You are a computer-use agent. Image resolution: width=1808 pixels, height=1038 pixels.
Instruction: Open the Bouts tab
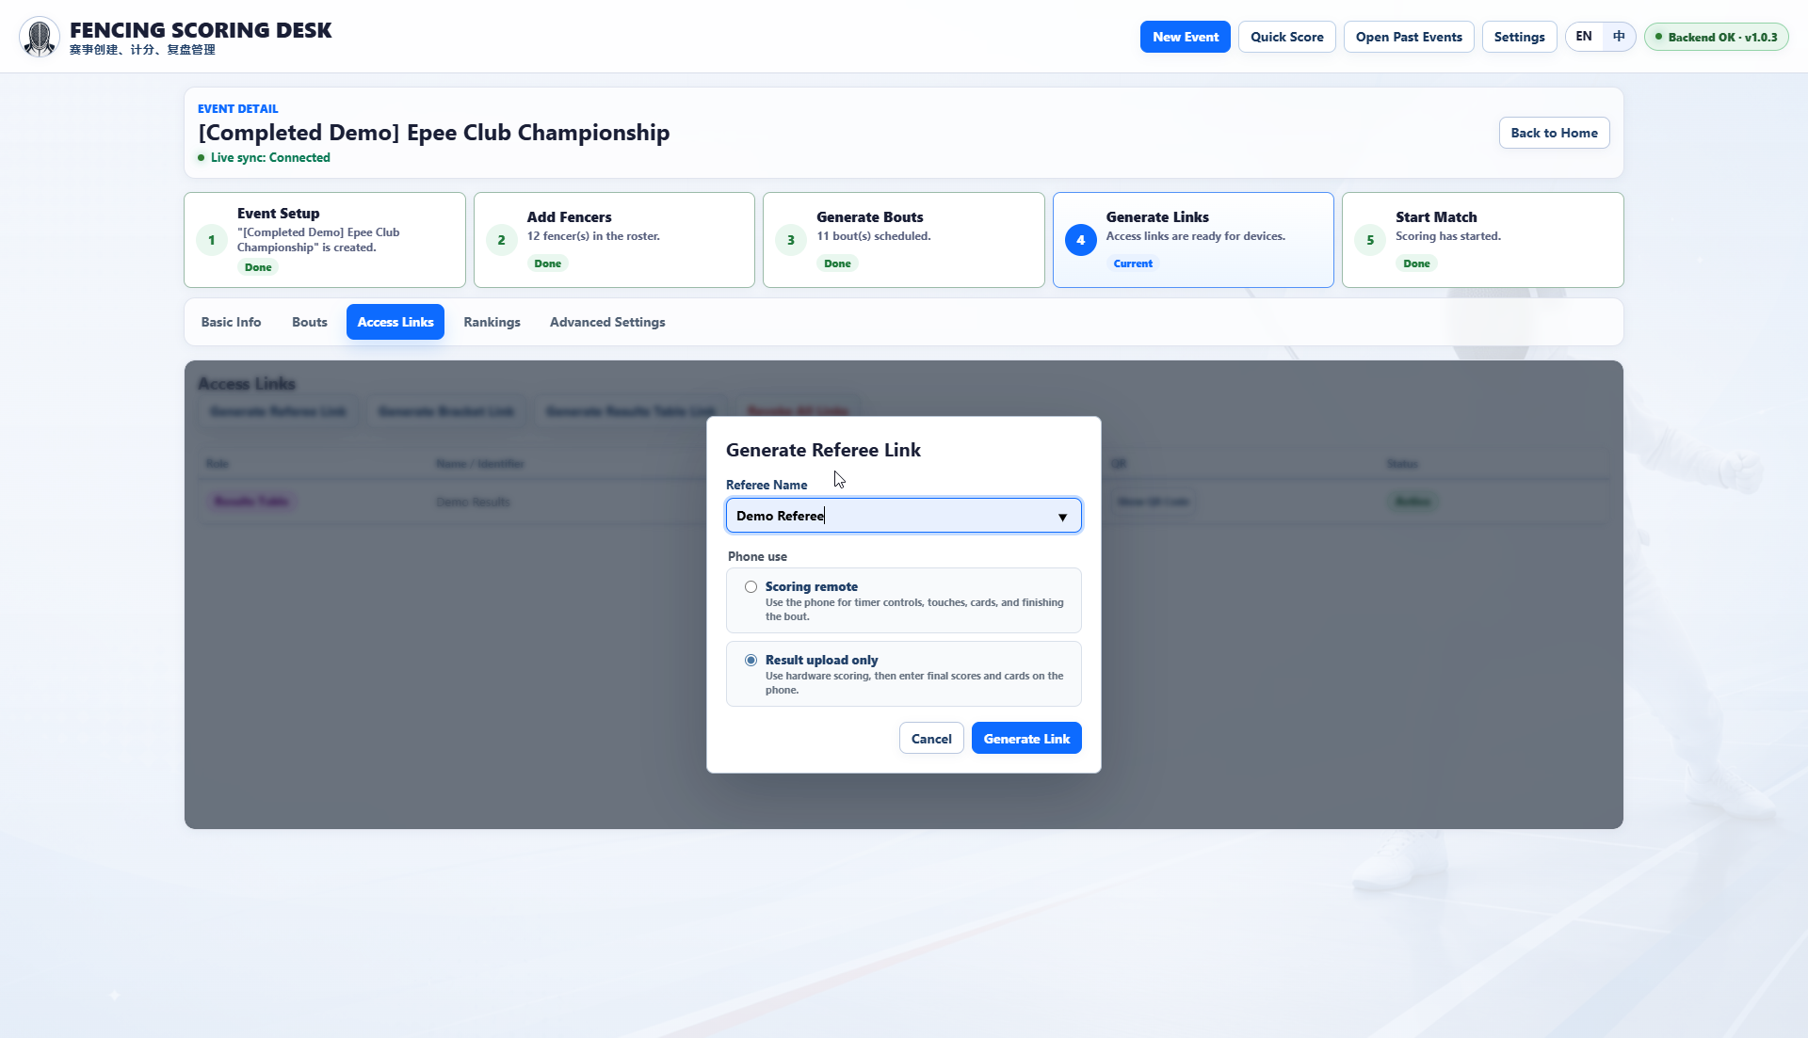(x=310, y=322)
